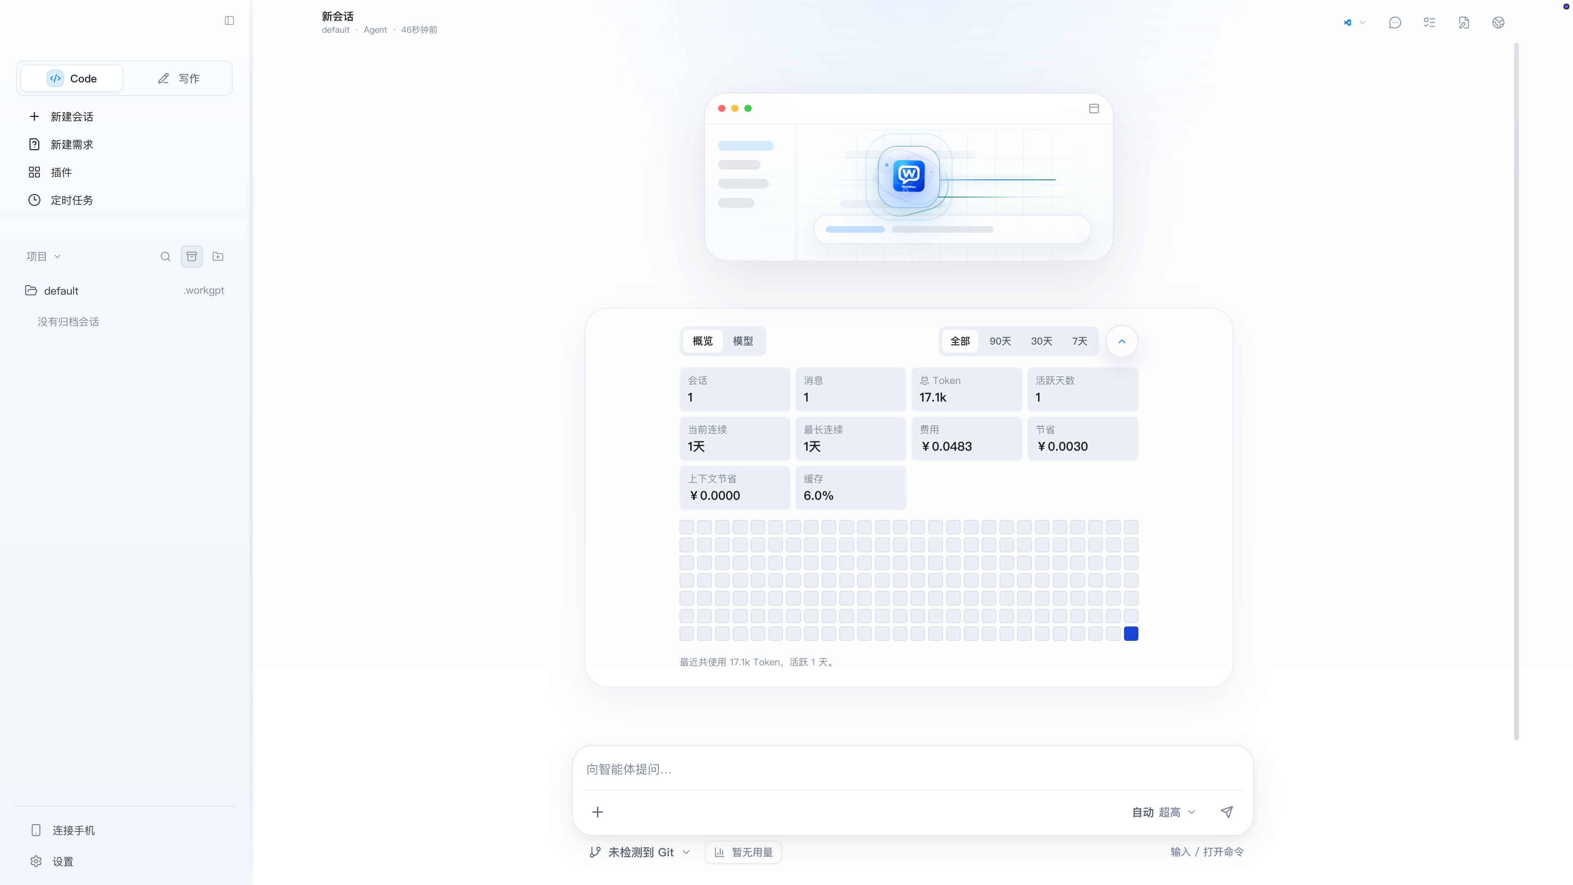Focus the 向智能体提问 input field
Screen dimensions: 1573x885
click(x=912, y=769)
